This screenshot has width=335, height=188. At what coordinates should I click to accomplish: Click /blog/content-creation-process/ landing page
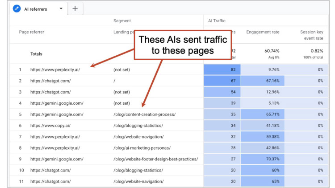coord(144,114)
